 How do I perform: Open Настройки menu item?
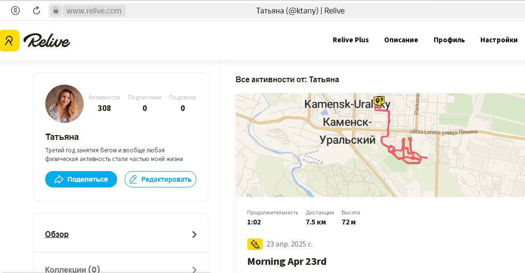pos(499,40)
